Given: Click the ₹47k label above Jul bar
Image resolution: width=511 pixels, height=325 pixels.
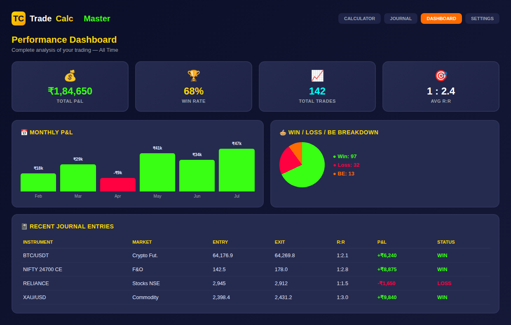Looking at the screenshot, I should point(237,144).
